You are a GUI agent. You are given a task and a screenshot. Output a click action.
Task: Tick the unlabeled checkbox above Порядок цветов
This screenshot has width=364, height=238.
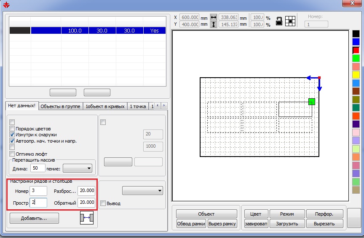pyautogui.click(x=12, y=122)
